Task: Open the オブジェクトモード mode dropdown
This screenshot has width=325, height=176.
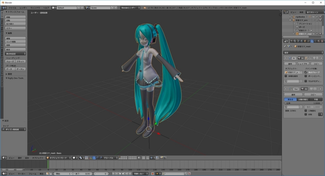Action: (58, 158)
